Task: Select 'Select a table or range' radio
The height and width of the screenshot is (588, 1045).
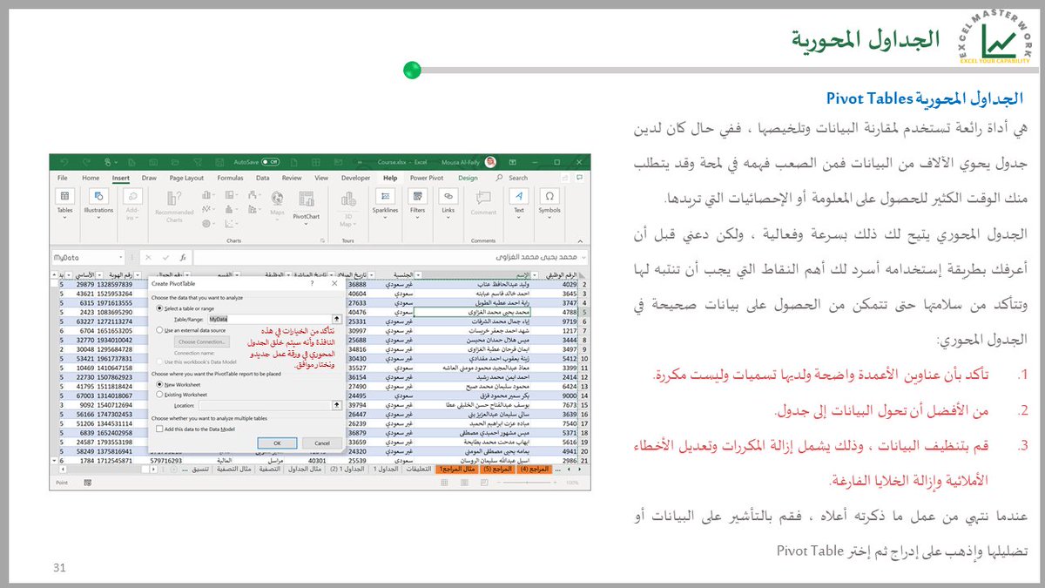Action: click(x=159, y=308)
